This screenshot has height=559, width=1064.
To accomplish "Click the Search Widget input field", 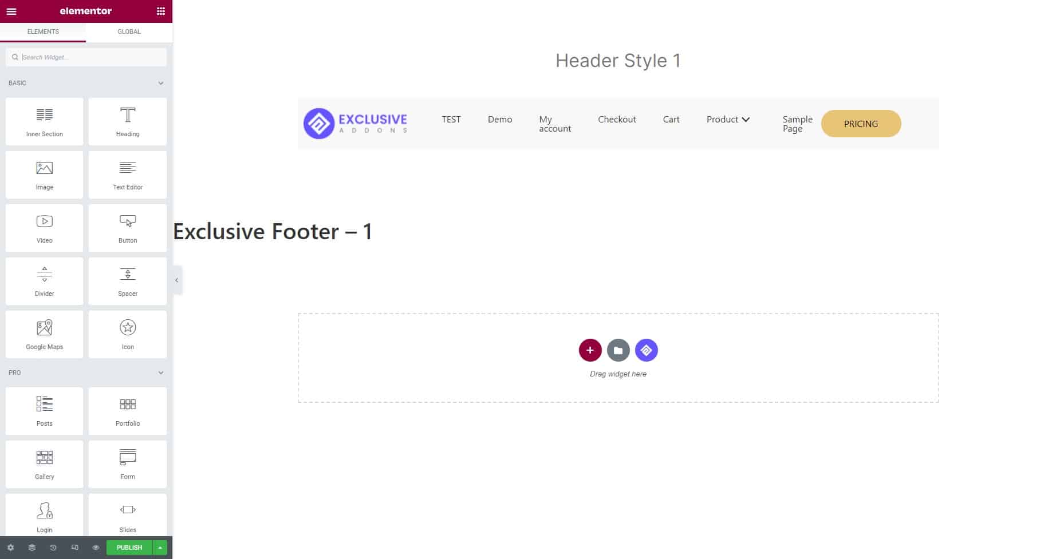I will coord(86,57).
